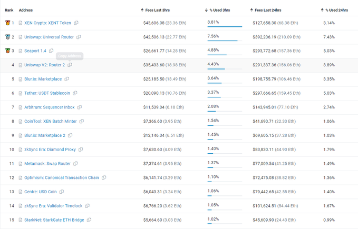Click the Address column header

coord(26,10)
